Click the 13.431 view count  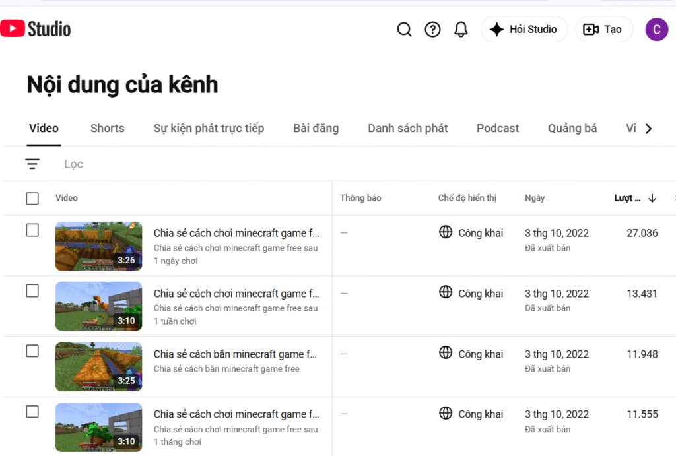(x=642, y=294)
